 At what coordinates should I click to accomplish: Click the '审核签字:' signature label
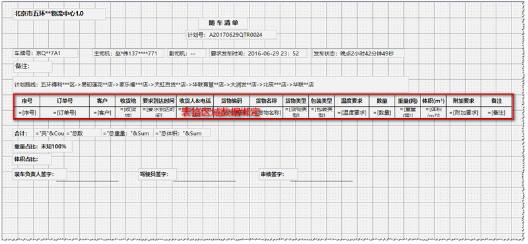pyautogui.click(x=278, y=174)
